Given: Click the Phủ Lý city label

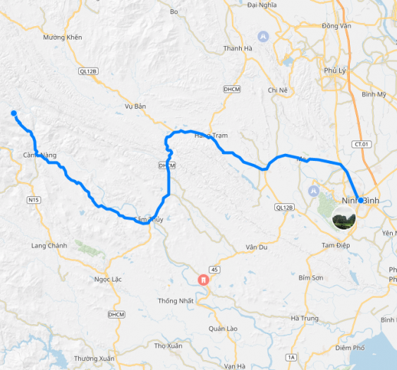Looking at the screenshot, I should point(335,71).
